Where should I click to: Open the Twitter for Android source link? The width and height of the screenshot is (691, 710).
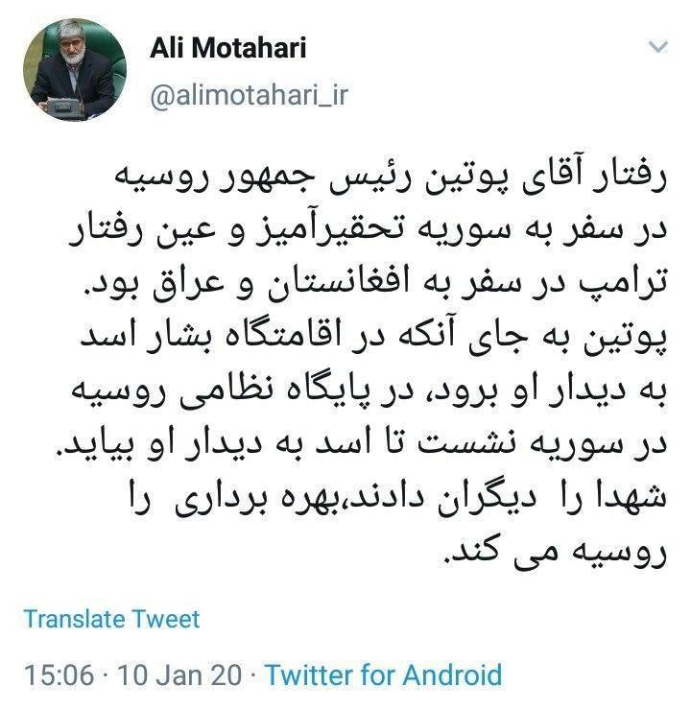tap(384, 674)
